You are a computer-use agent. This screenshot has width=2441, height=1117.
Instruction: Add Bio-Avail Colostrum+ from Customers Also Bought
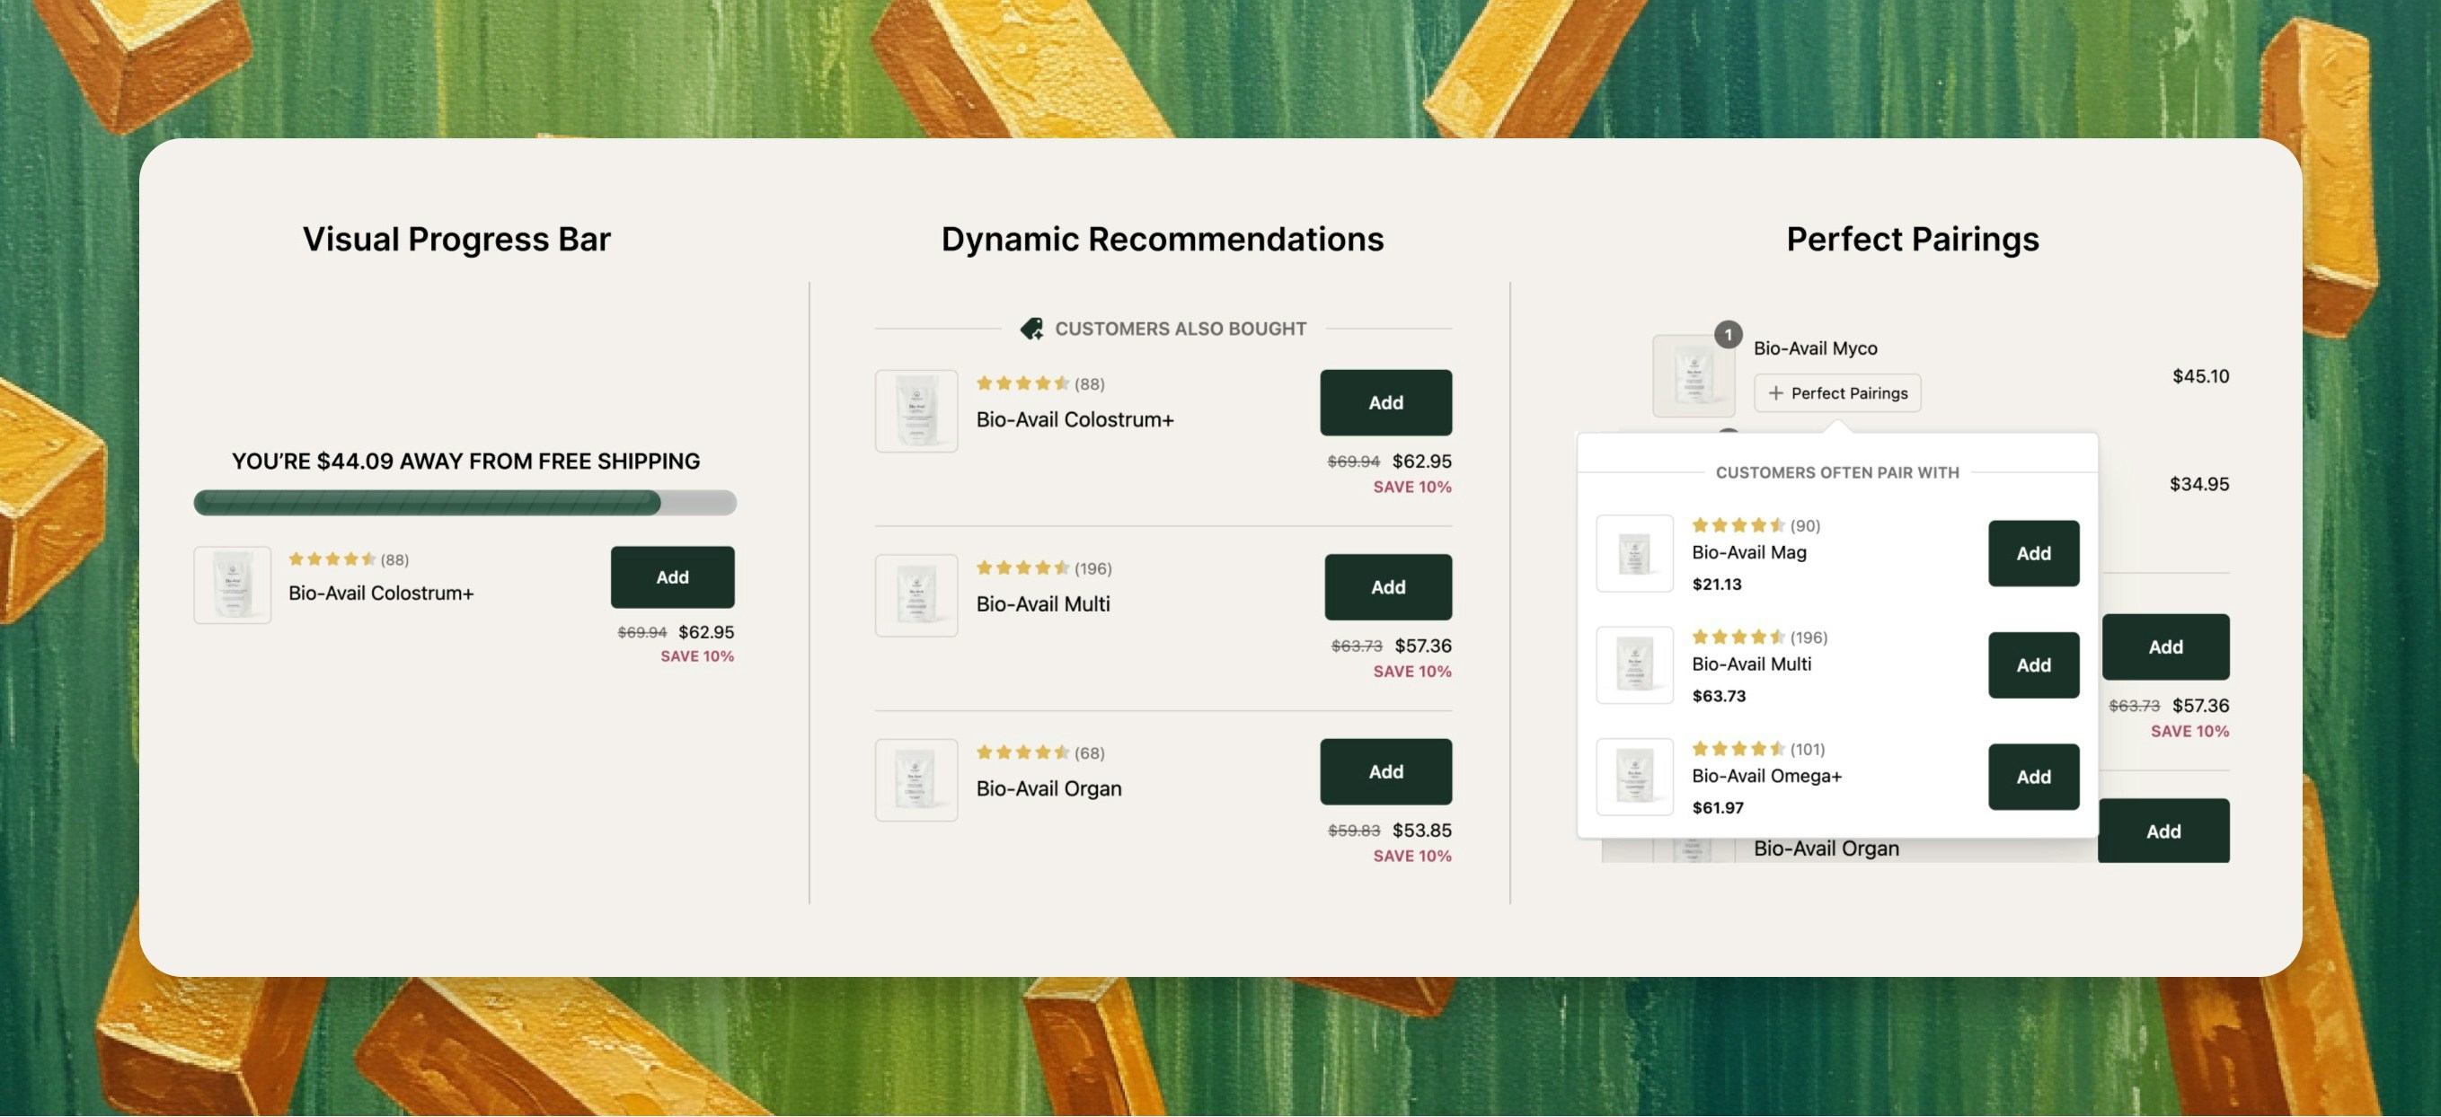(1384, 402)
